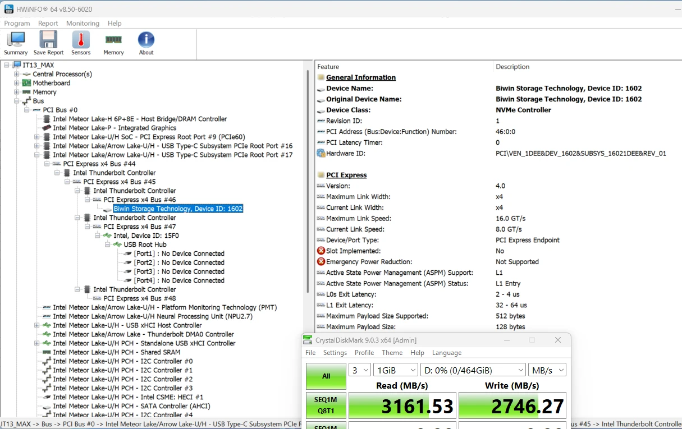Click the Maximum Link Speed 16.0 GT/s value

(510, 218)
